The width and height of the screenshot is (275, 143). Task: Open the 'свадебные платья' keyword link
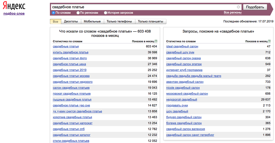pos(66,47)
